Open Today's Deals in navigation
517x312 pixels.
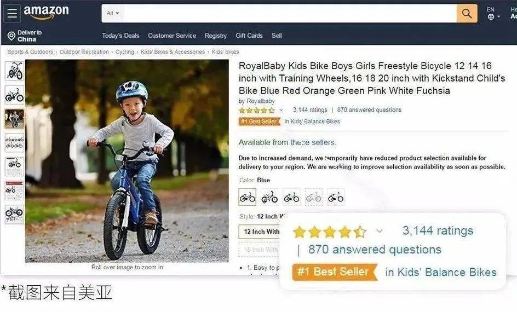pyautogui.click(x=120, y=36)
